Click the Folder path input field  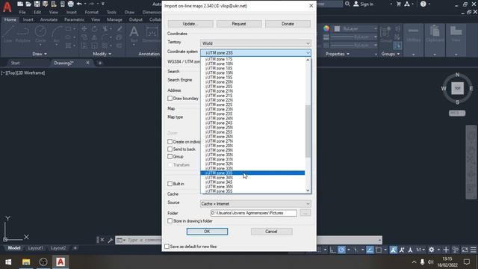click(x=254, y=213)
